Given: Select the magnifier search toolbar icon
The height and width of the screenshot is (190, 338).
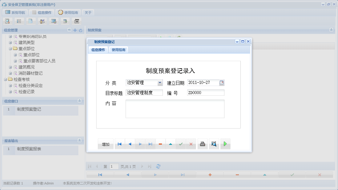Looking at the screenshot, I should coord(7,21).
